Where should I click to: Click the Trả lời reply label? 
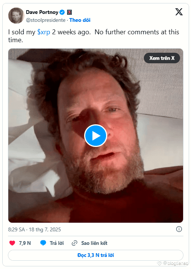click(57, 243)
